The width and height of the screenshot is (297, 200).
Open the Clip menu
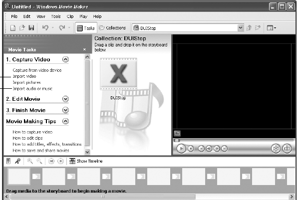tap(70, 16)
